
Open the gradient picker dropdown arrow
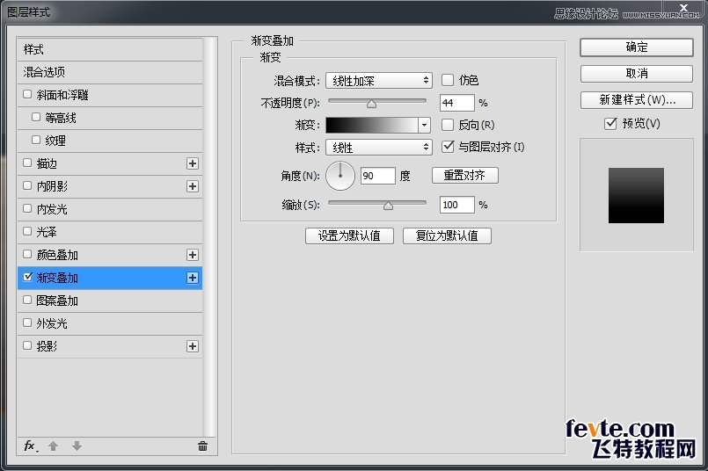coord(424,125)
